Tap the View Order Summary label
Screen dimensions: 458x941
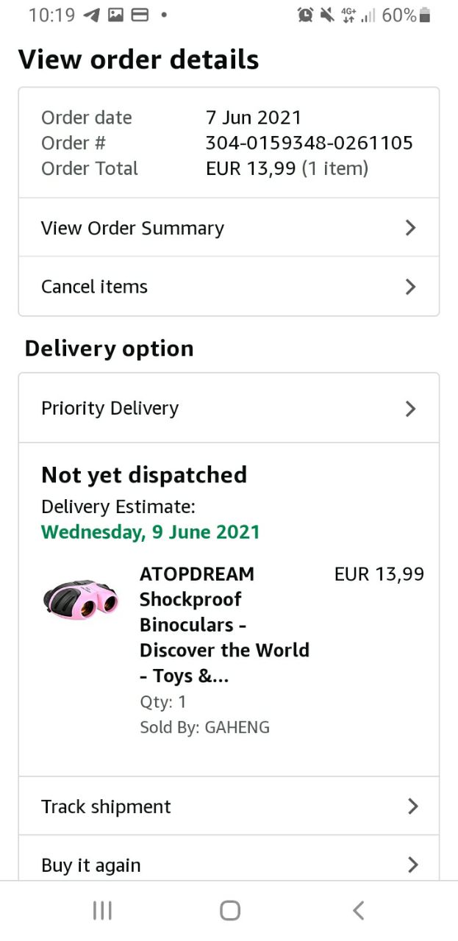tap(132, 228)
